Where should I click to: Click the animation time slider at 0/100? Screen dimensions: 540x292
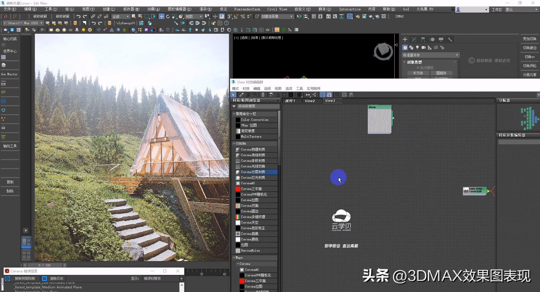point(45,265)
